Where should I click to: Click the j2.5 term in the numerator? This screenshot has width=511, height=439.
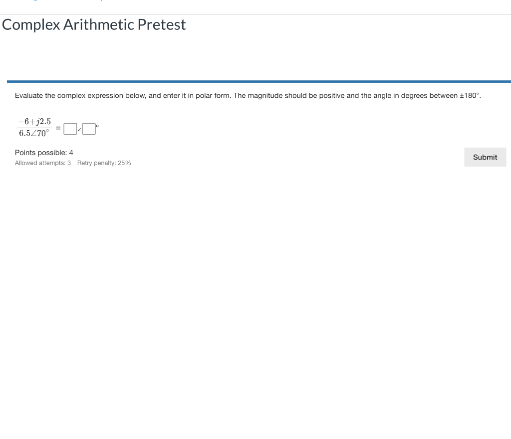44,121
